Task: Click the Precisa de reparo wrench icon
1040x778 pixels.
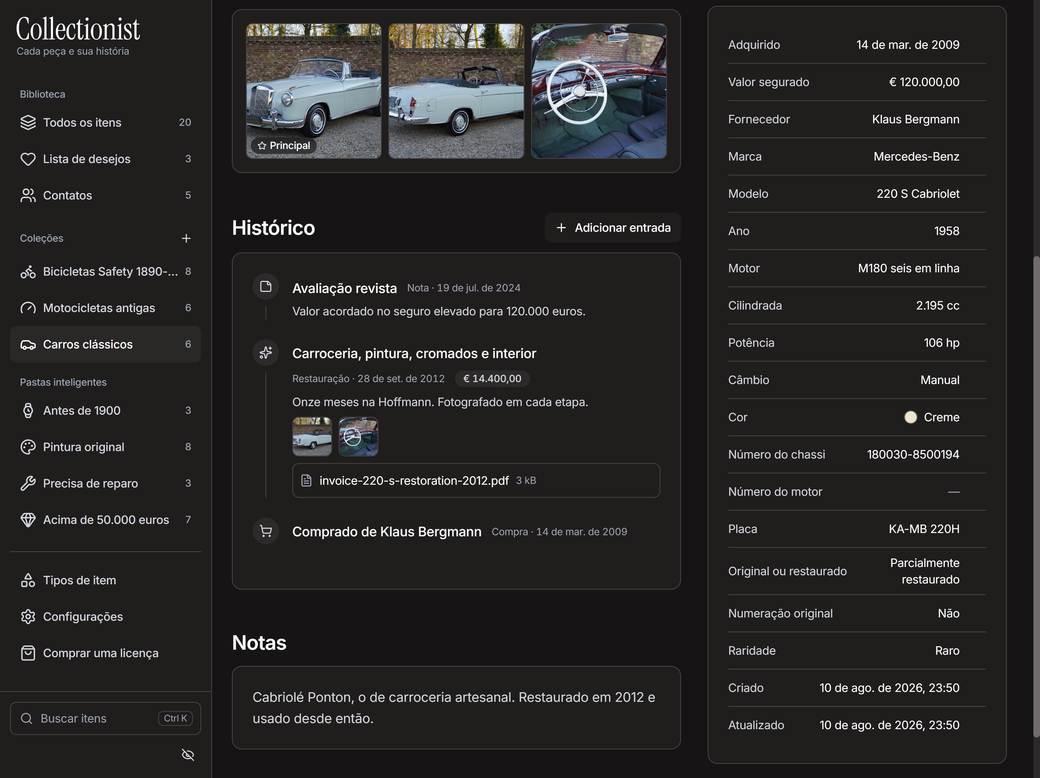Action: tap(28, 483)
